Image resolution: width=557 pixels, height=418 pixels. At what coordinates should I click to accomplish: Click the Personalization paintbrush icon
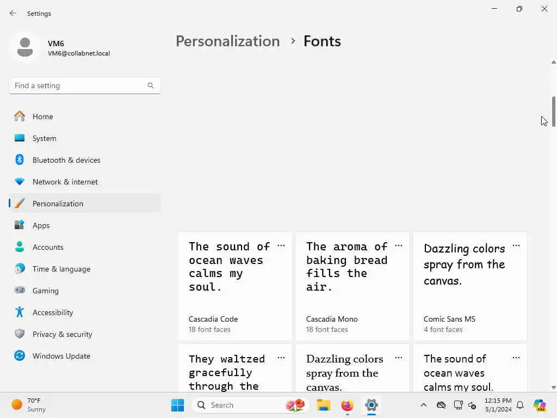[20, 204]
